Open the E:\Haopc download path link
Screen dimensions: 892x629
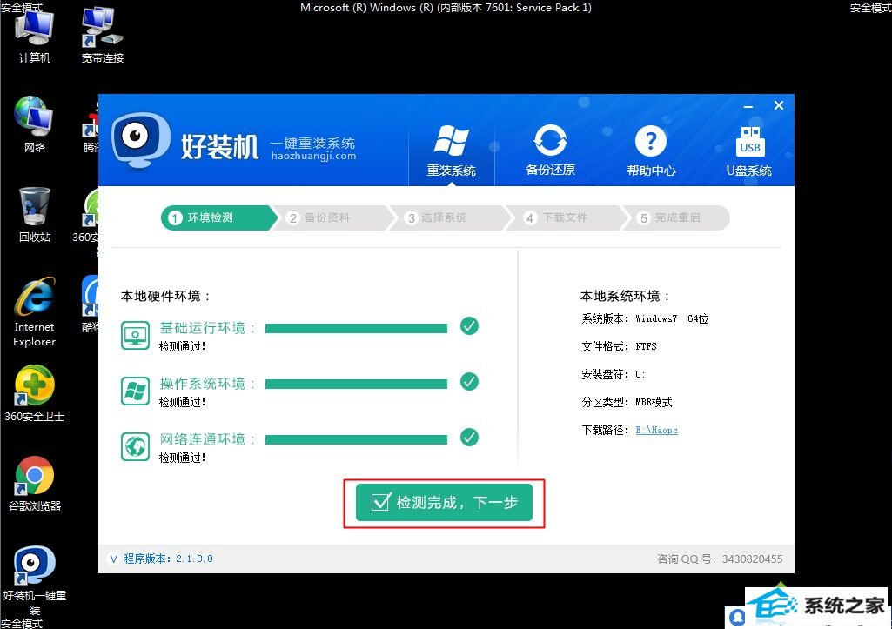(x=656, y=430)
